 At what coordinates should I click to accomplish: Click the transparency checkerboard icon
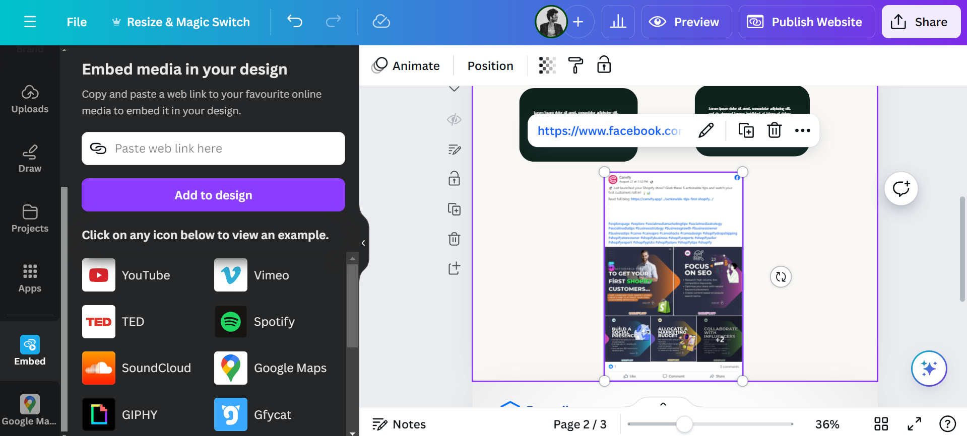pyautogui.click(x=547, y=65)
